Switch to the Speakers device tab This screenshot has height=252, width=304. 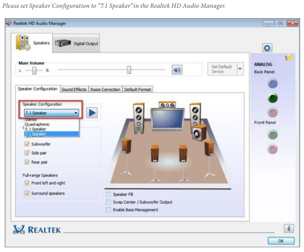(32, 43)
